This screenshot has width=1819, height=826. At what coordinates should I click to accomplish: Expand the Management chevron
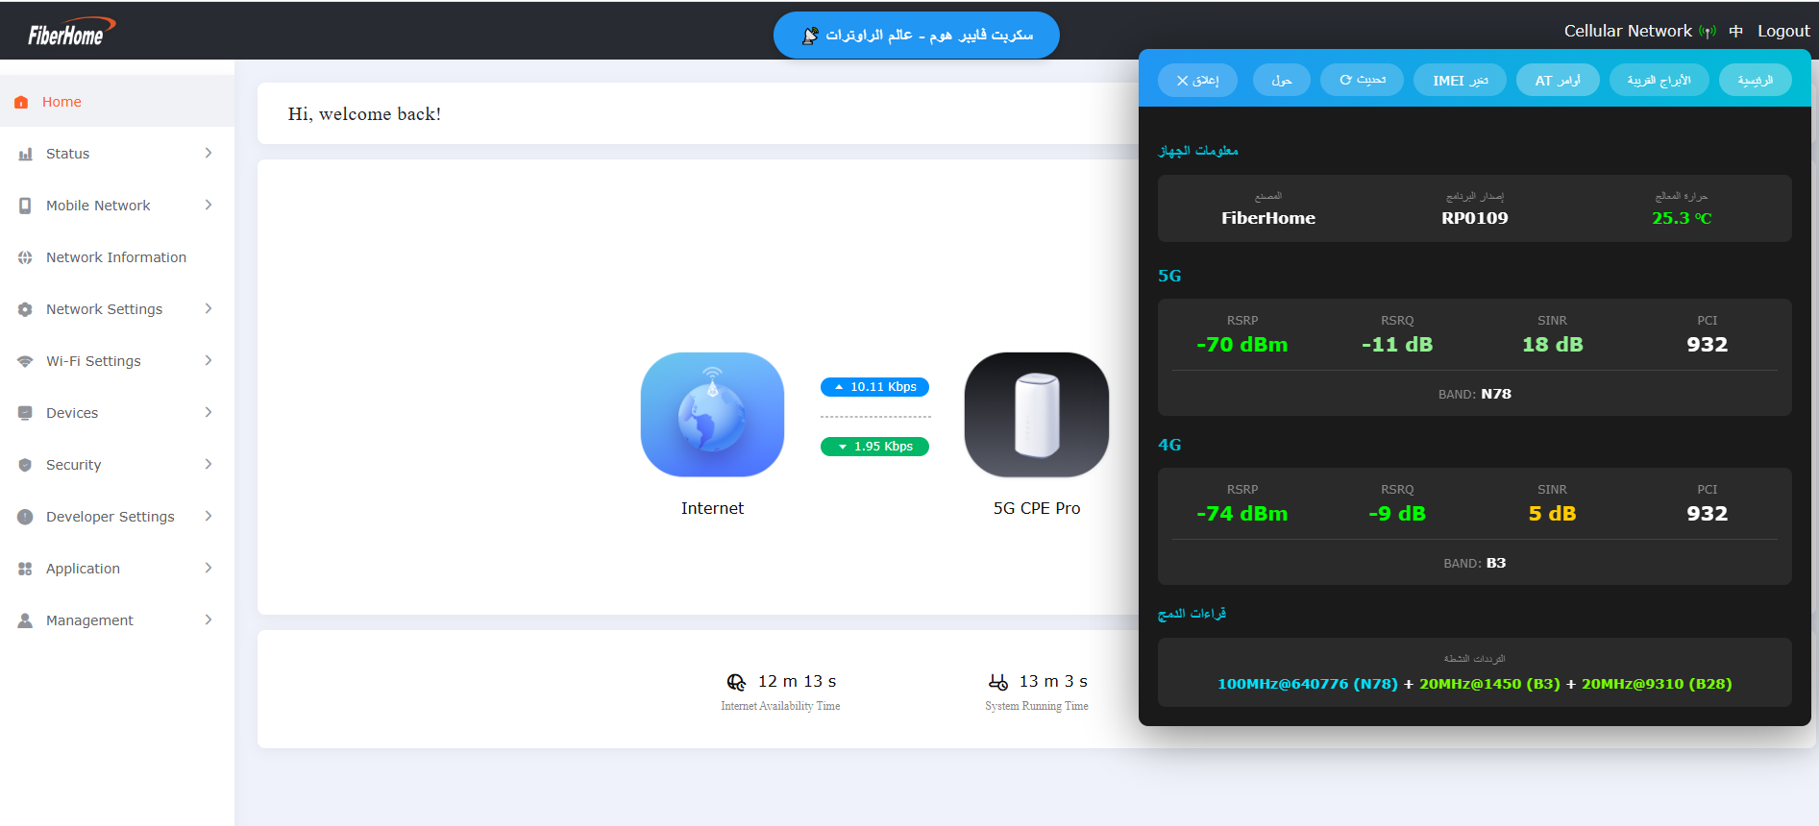209,620
